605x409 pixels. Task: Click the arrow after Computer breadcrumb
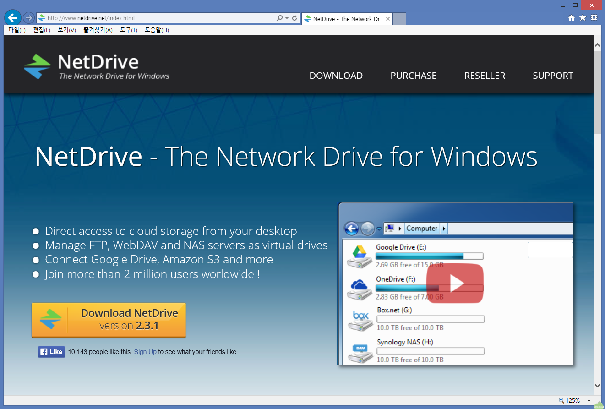(444, 228)
